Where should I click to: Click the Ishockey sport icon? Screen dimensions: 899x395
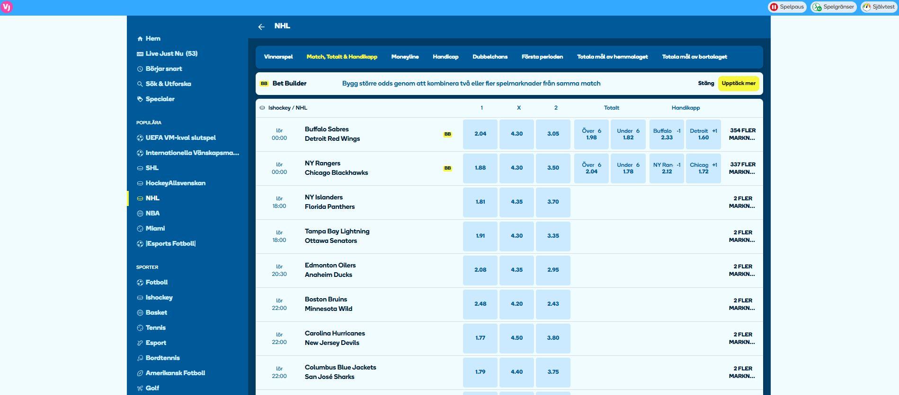(140, 298)
